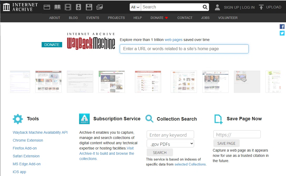Open the Audio speaker icon
Image resolution: width=286 pixels, height=176 pixels.
point(78,7)
